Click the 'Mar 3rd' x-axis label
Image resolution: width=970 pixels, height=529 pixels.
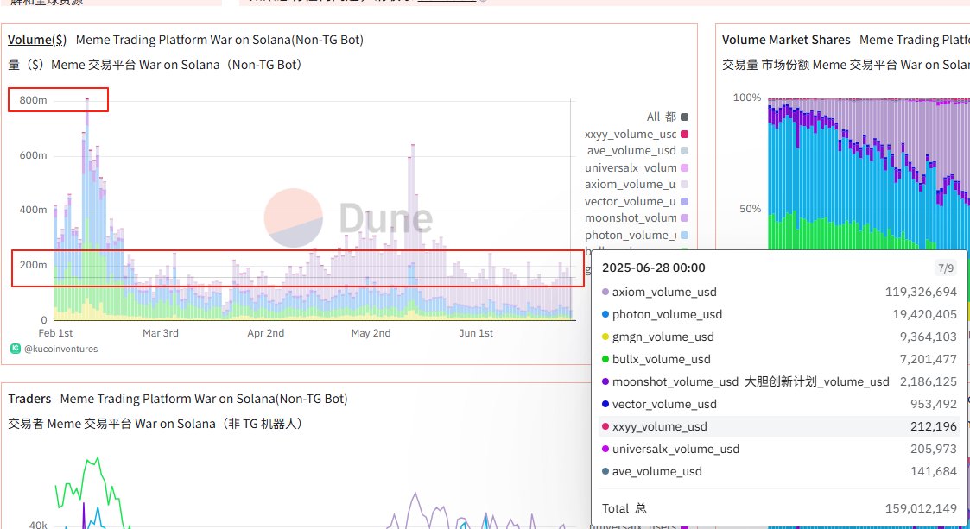tap(160, 332)
